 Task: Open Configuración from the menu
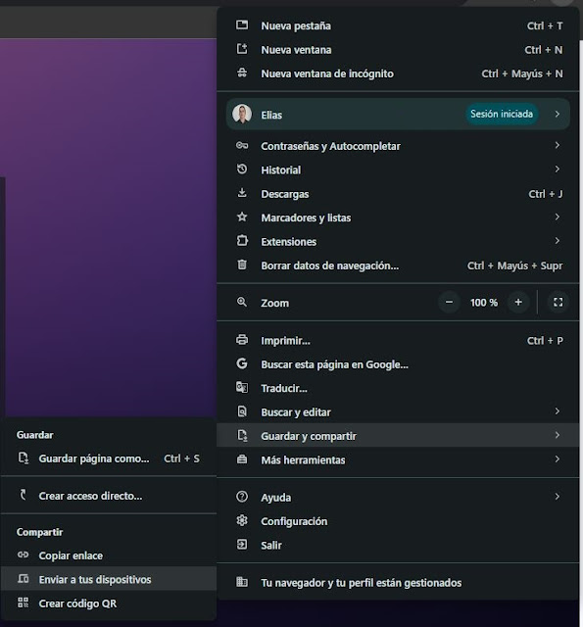(x=398, y=521)
